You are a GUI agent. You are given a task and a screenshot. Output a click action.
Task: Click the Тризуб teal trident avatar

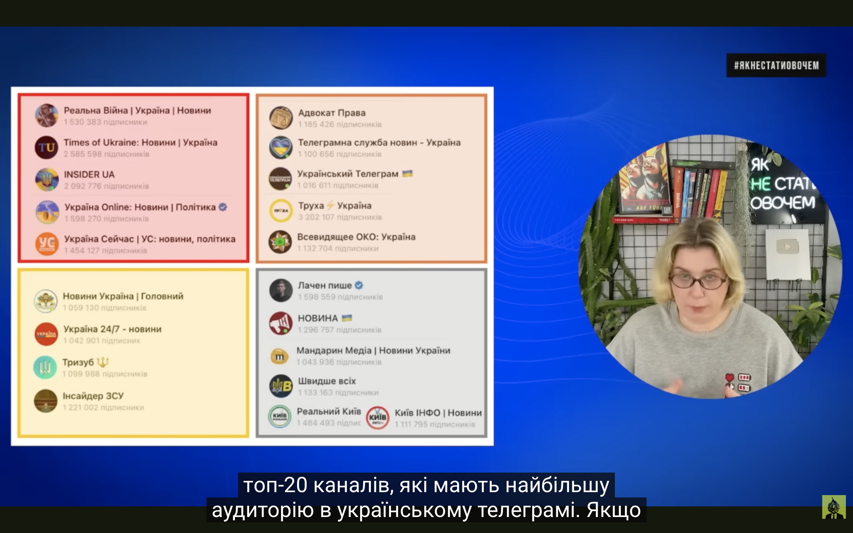click(x=45, y=367)
